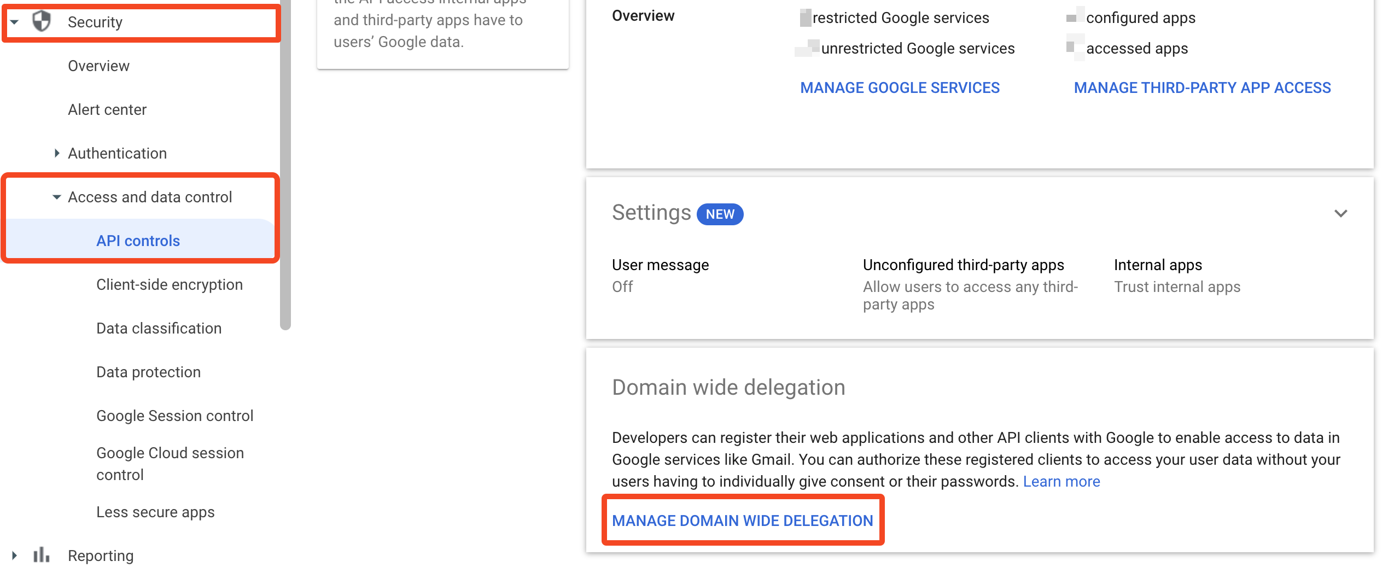This screenshot has height=573, width=1400.
Task: Open Google Session control
Action: pyautogui.click(x=174, y=416)
